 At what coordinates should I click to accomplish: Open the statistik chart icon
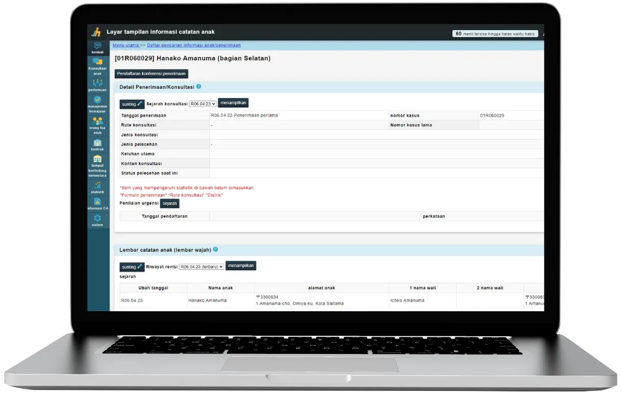pos(97,185)
